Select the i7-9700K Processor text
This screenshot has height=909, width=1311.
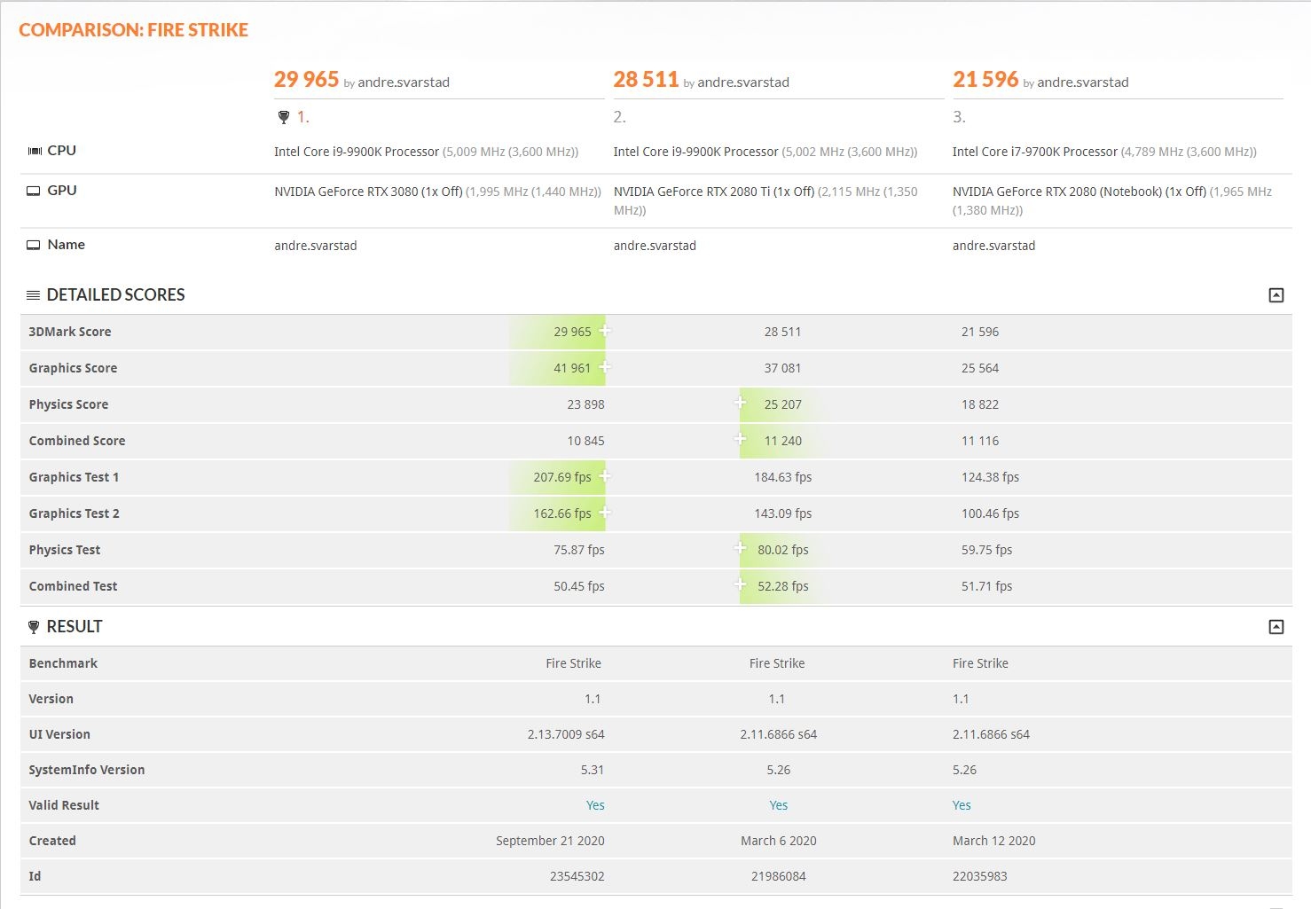point(1035,152)
